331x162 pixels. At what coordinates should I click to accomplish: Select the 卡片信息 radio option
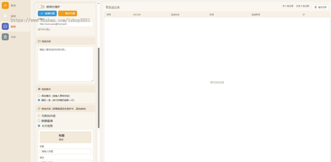coord(39,126)
